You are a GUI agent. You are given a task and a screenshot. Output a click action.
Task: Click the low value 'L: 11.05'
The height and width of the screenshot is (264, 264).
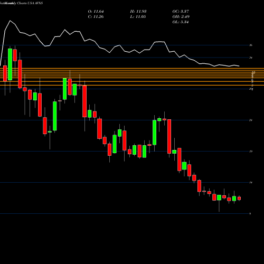138,17
